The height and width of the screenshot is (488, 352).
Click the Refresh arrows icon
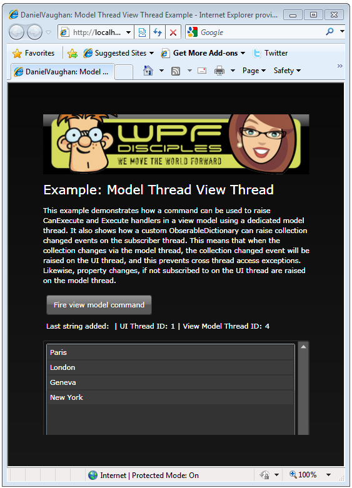[x=158, y=32]
